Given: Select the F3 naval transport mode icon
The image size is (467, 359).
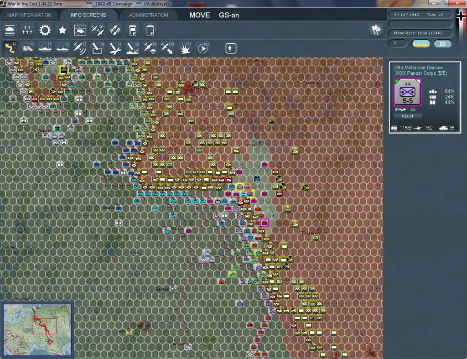Looking at the screenshot, I should click(45, 48).
